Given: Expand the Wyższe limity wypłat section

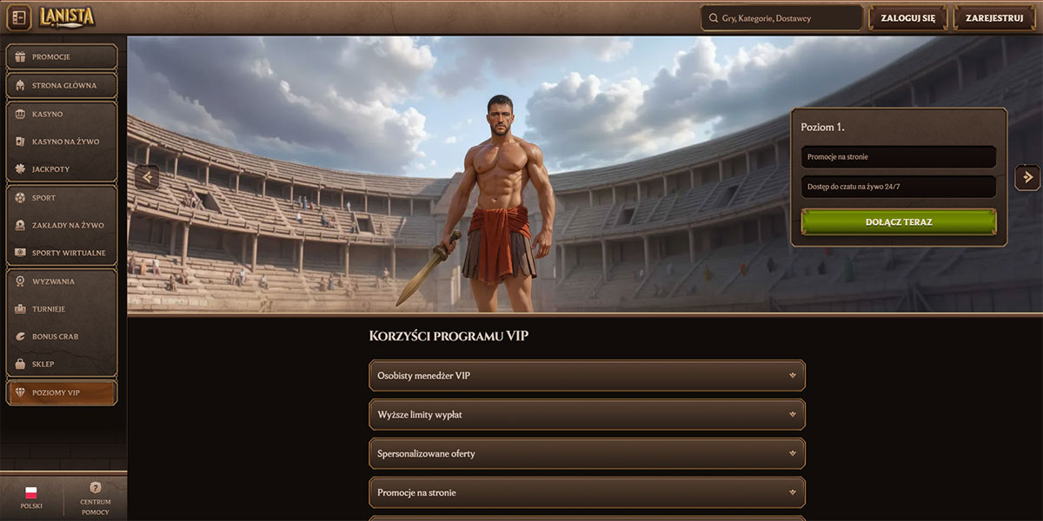Looking at the screenshot, I should [x=588, y=415].
